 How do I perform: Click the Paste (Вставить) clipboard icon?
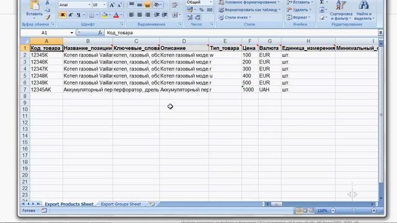click(x=34, y=6)
